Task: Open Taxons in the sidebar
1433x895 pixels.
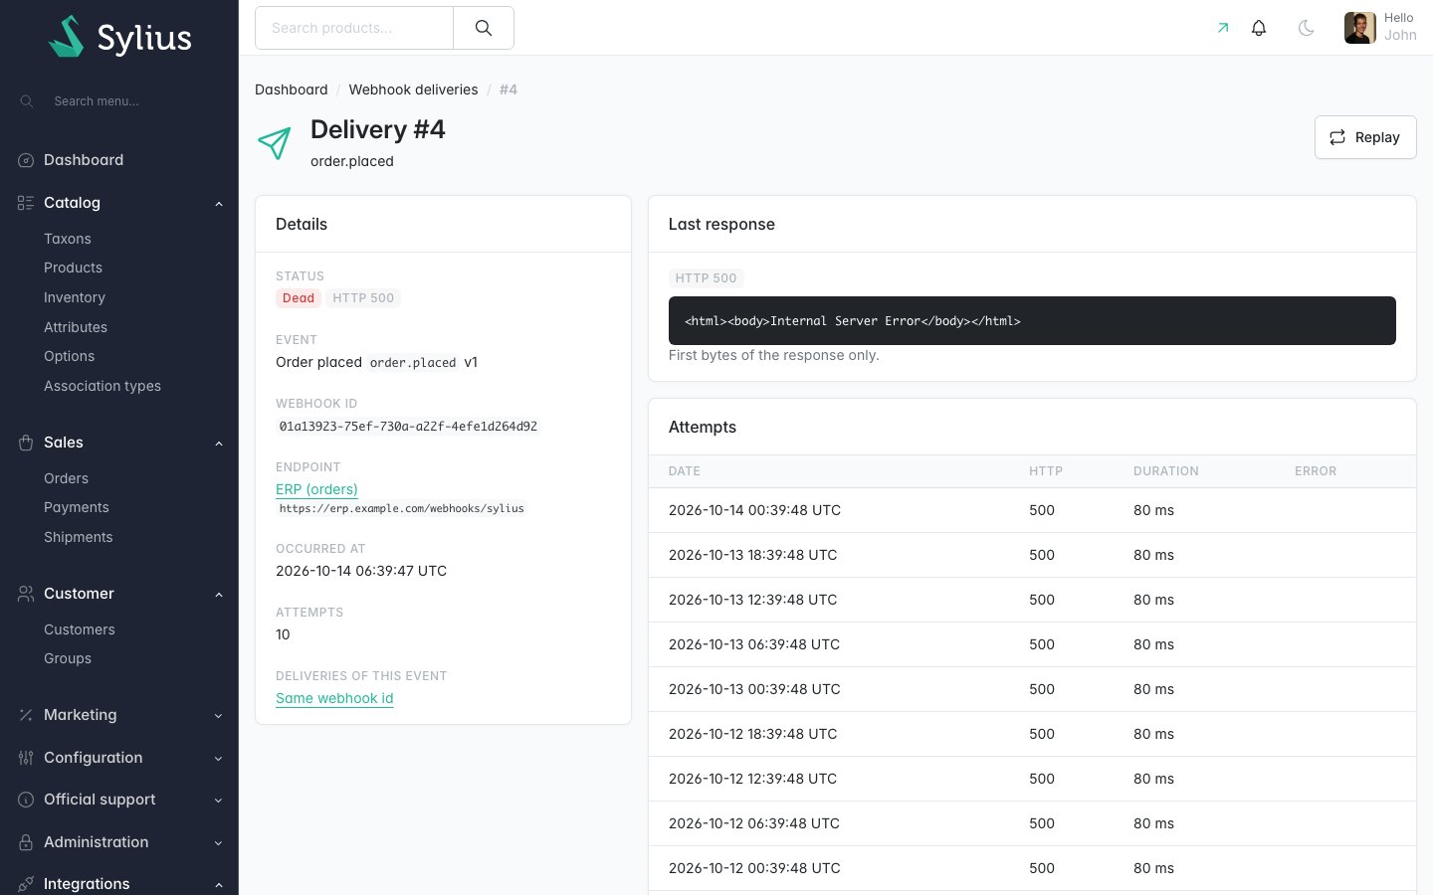Action: [x=68, y=239]
